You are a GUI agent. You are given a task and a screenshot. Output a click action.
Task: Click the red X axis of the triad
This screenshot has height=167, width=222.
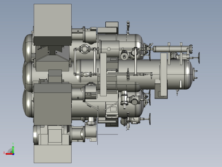[9, 154]
